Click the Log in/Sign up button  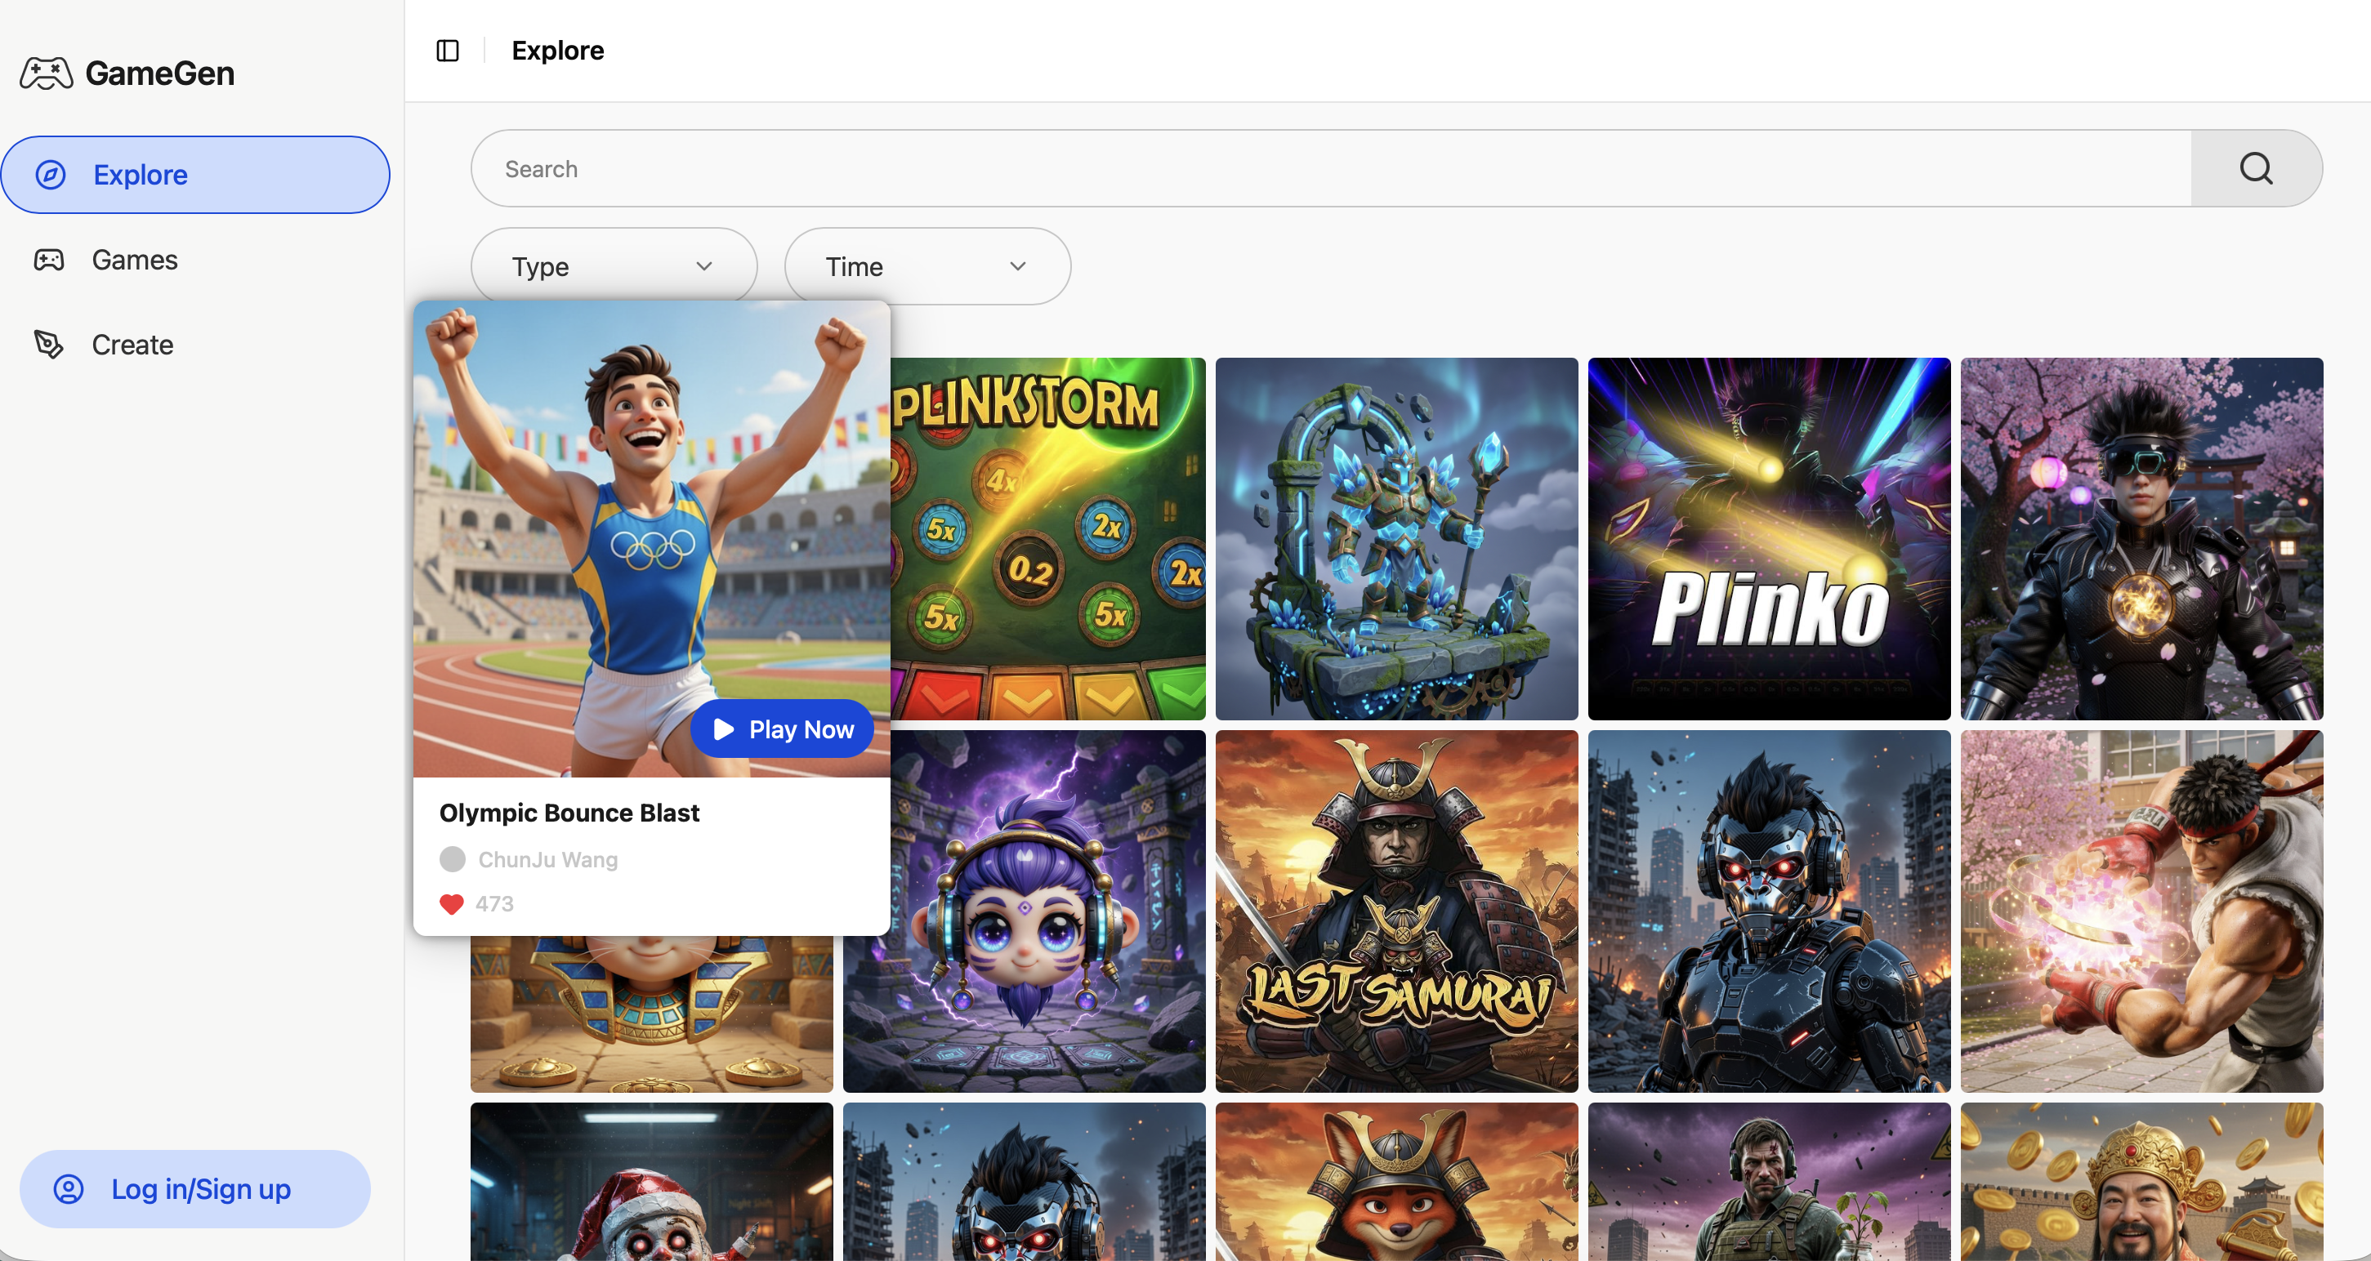pos(195,1188)
